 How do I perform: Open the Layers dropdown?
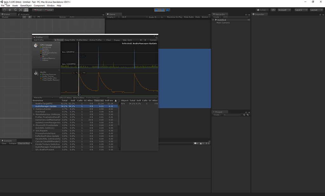[301, 10]
